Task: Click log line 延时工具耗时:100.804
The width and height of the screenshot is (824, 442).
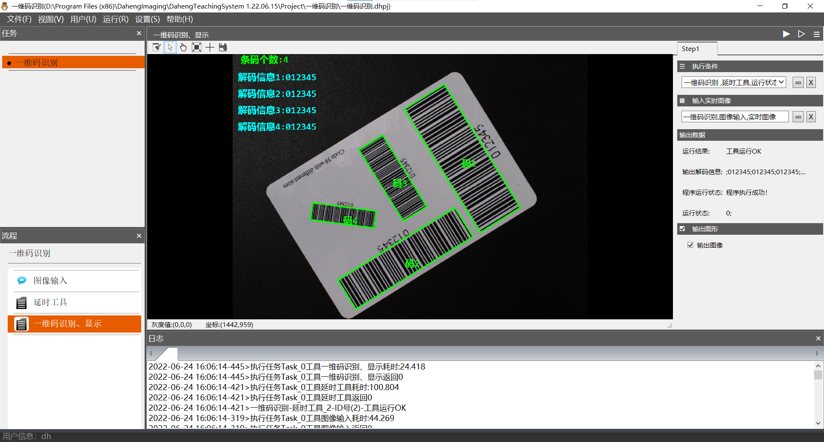Action: 274,388
